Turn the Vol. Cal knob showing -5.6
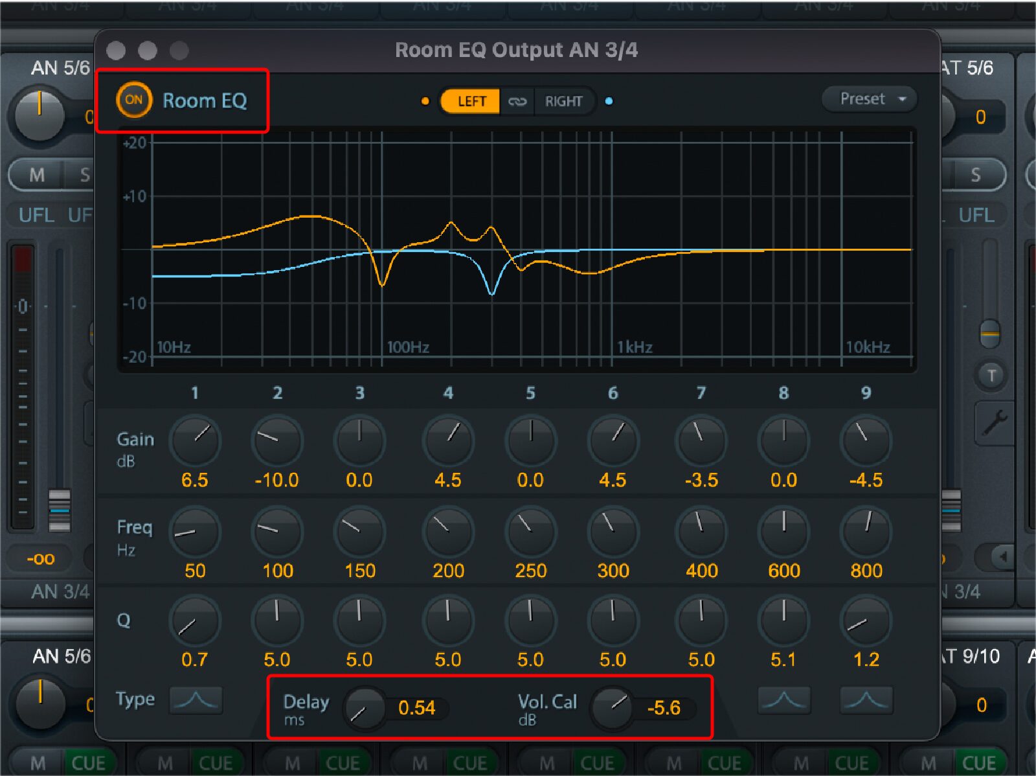This screenshot has height=776, width=1036. pyautogui.click(x=612, y=709)
